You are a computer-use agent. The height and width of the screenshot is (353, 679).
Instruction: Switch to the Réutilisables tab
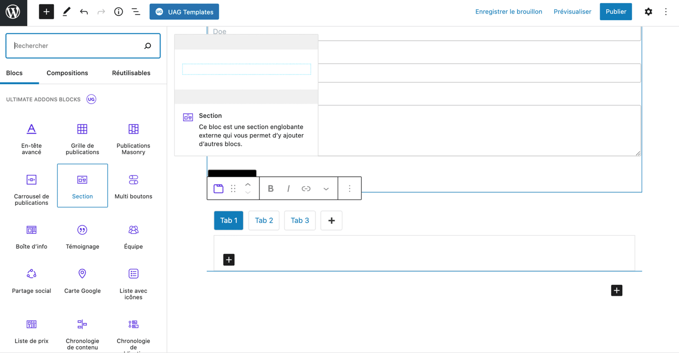[x=131, y=73]
